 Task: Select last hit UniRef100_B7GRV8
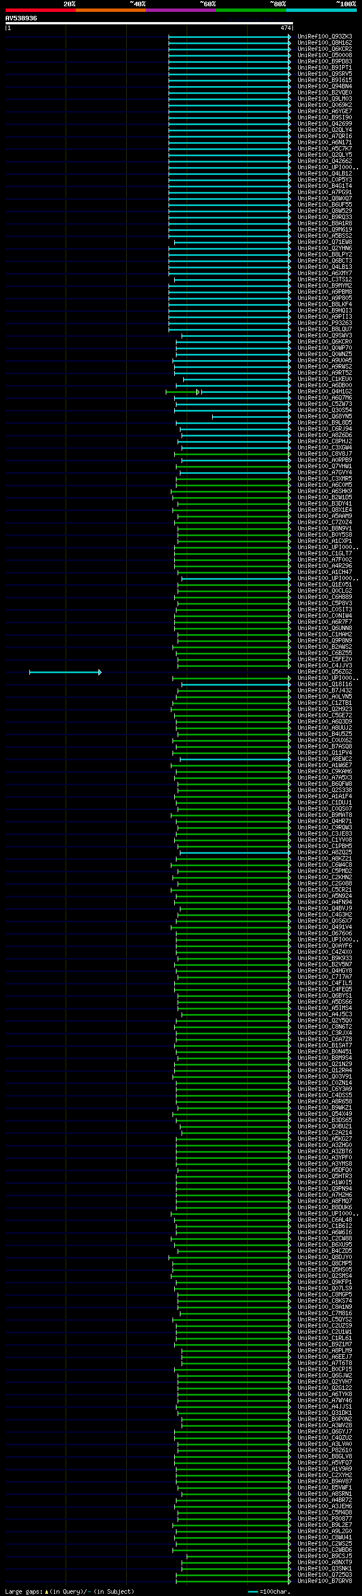point(325,1582)
